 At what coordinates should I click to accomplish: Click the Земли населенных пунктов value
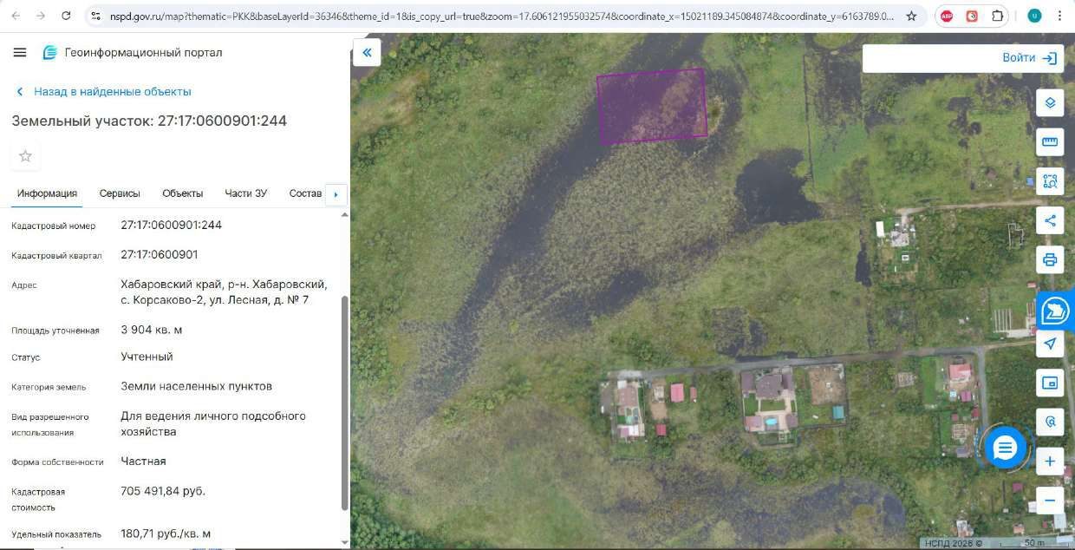(x=197, y=386)
